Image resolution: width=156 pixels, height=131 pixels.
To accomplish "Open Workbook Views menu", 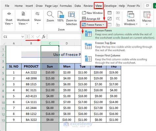I will [23, 19].
